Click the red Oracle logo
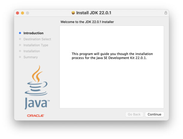 pyautogui.click(x=35, y=116)
